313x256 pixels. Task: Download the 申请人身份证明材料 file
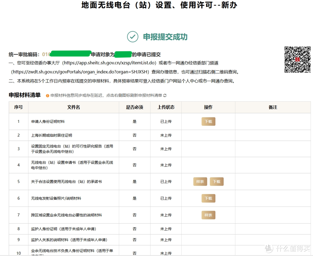click(x=208, y=121)
